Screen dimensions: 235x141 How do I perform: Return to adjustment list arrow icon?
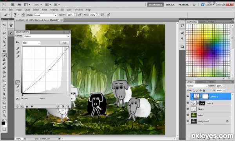point(17,107)
